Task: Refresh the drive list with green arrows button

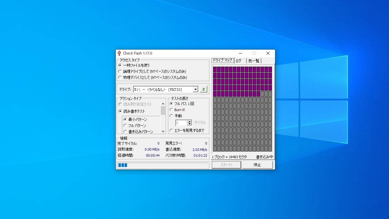Action: 203,89
